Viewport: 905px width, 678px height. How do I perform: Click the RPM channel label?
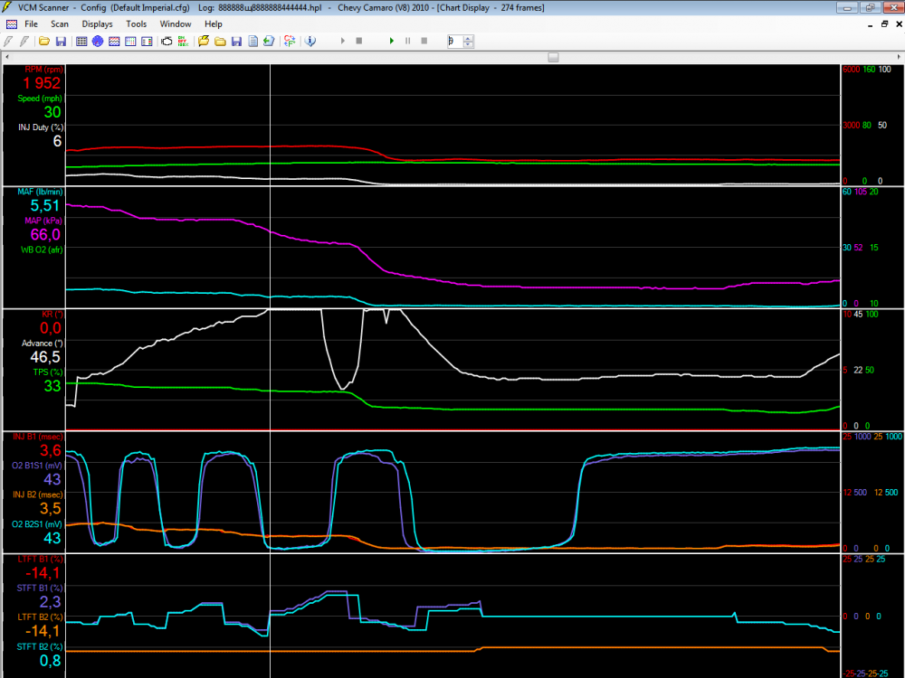point(43,70)
